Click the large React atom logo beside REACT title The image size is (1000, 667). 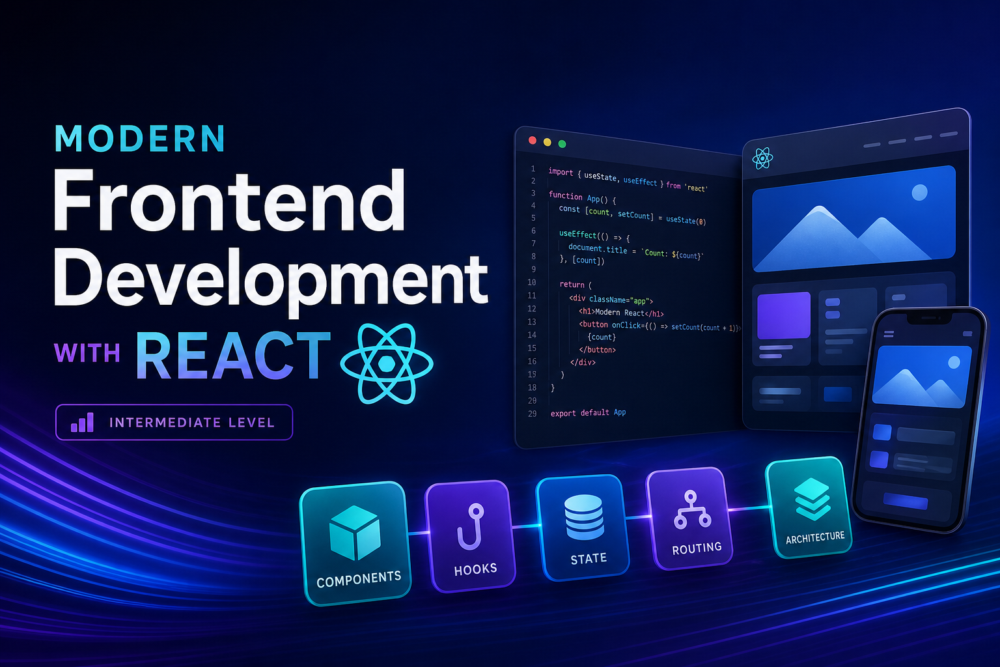point(387,363)
